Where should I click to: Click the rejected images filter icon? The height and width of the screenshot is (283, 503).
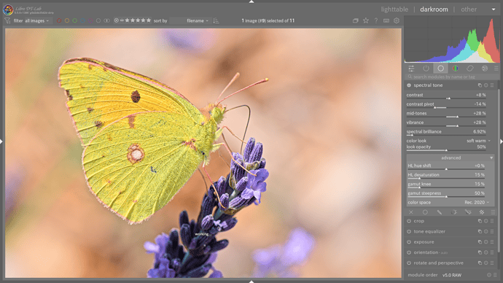pyautogui.click(x=117, y=20)
